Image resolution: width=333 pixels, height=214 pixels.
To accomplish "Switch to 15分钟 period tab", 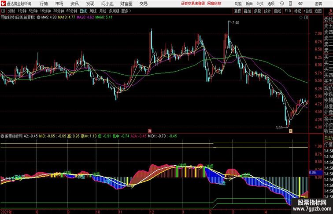I will (45, 11).
